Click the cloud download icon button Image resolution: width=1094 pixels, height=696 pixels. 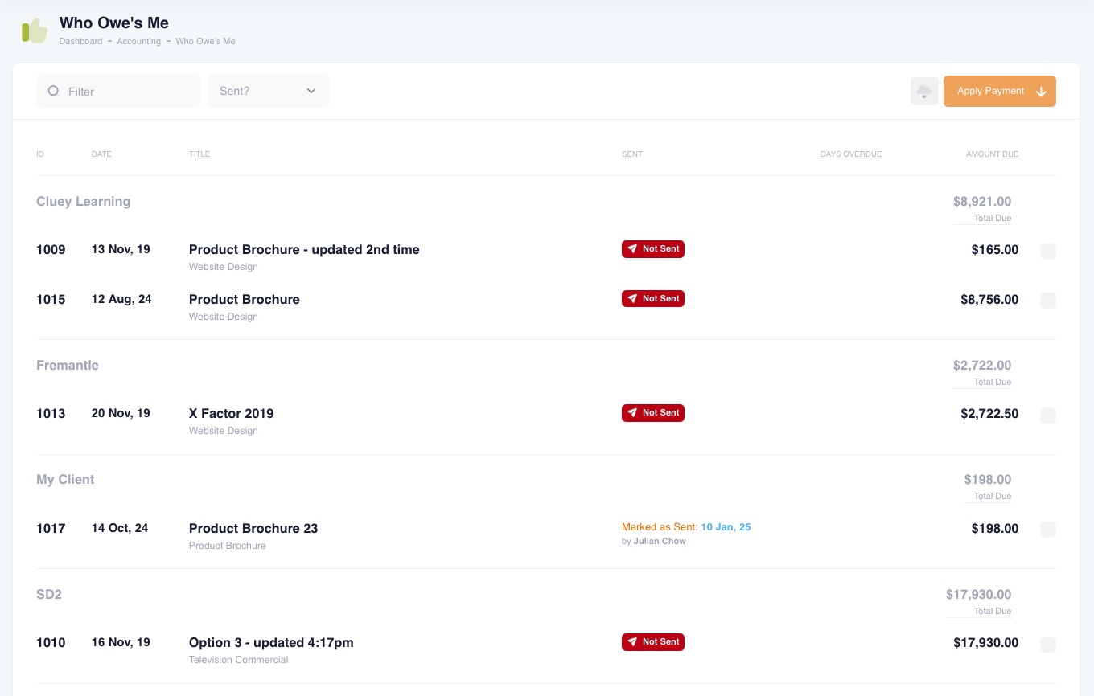coord(924,91)
